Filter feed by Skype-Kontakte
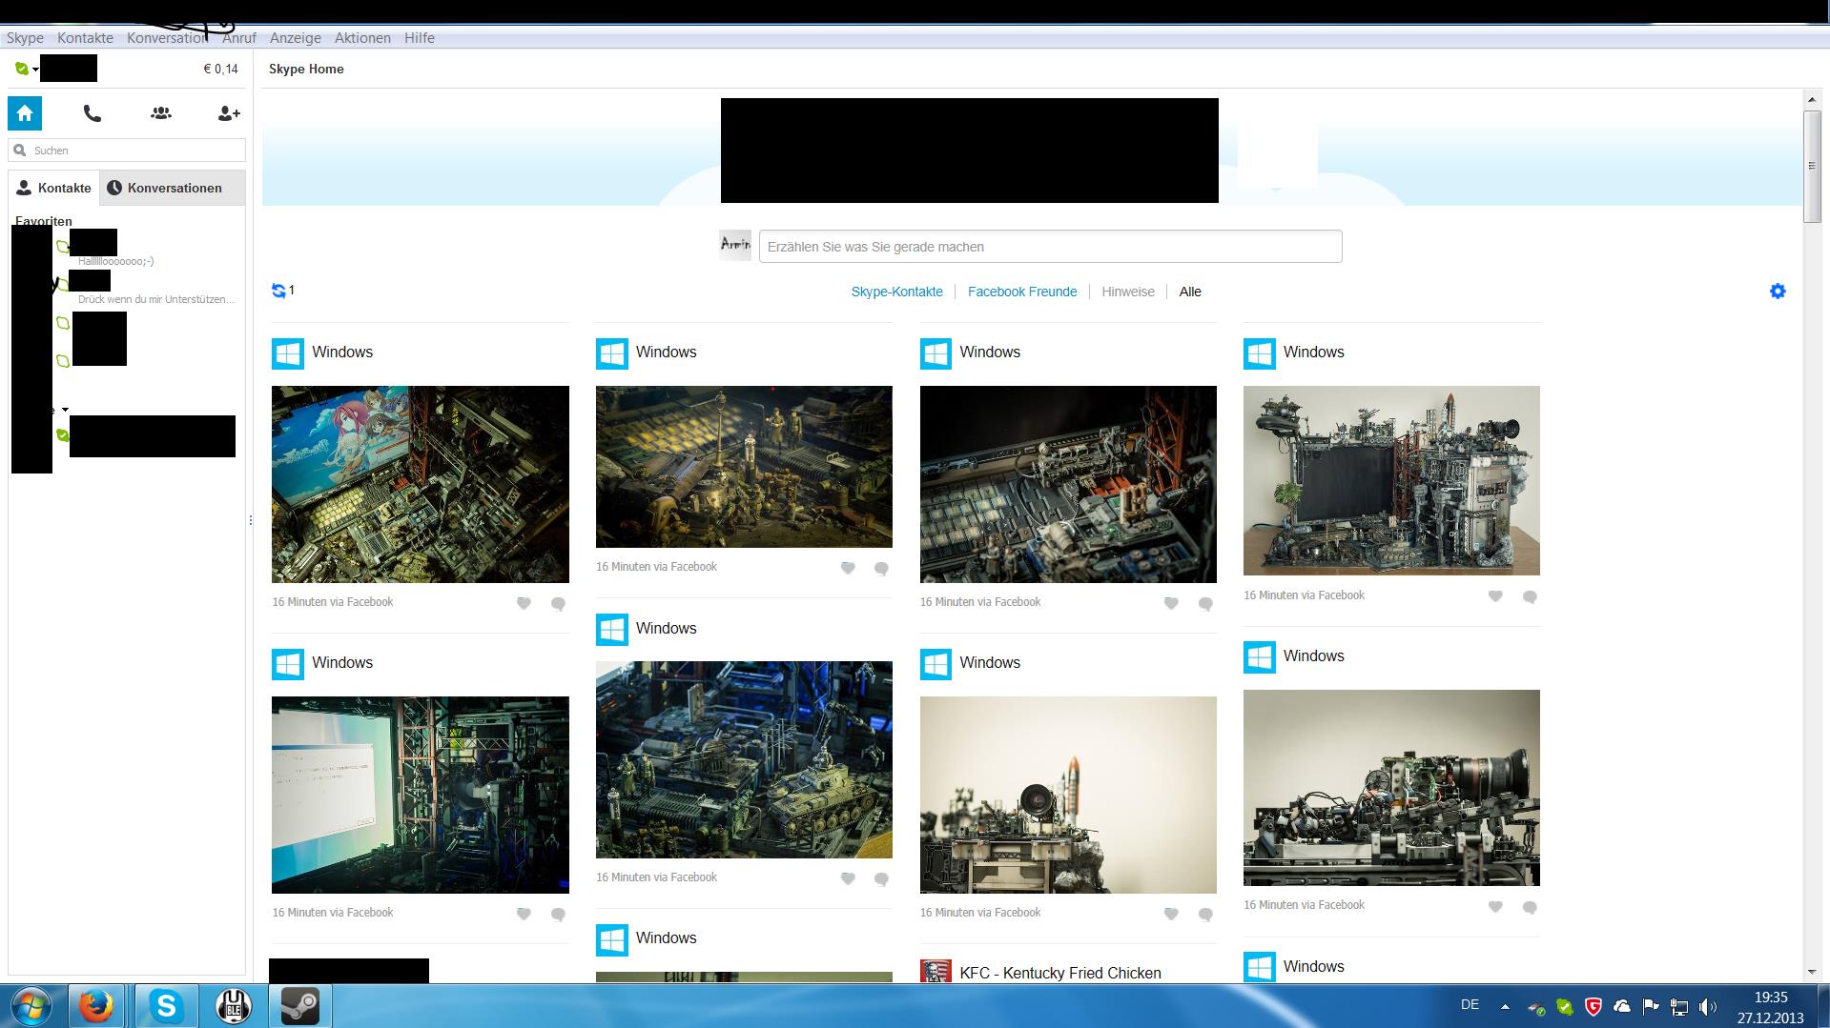The height and width of the screenshot is (1028, 1830). coord(896,292)
